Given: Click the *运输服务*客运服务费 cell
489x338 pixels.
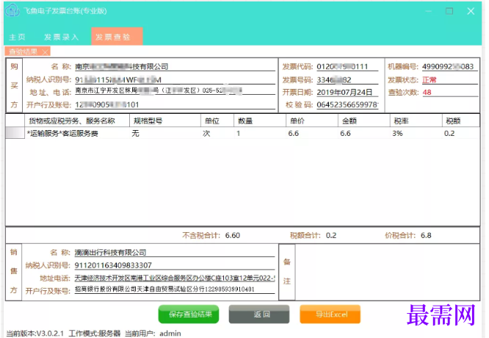Looking at the screenshot, I should pos(77,133).
